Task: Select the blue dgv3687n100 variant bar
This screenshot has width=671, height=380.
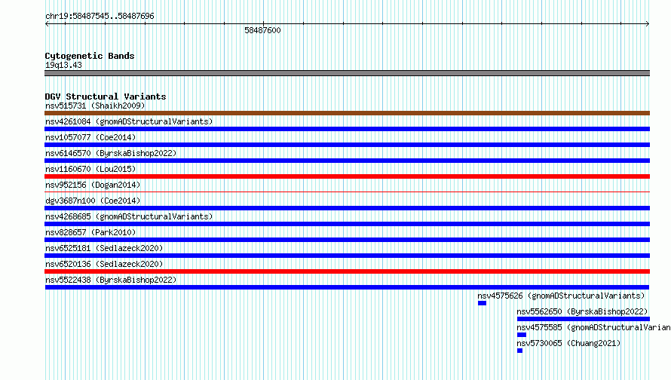Action: click(x=347, y=208)
